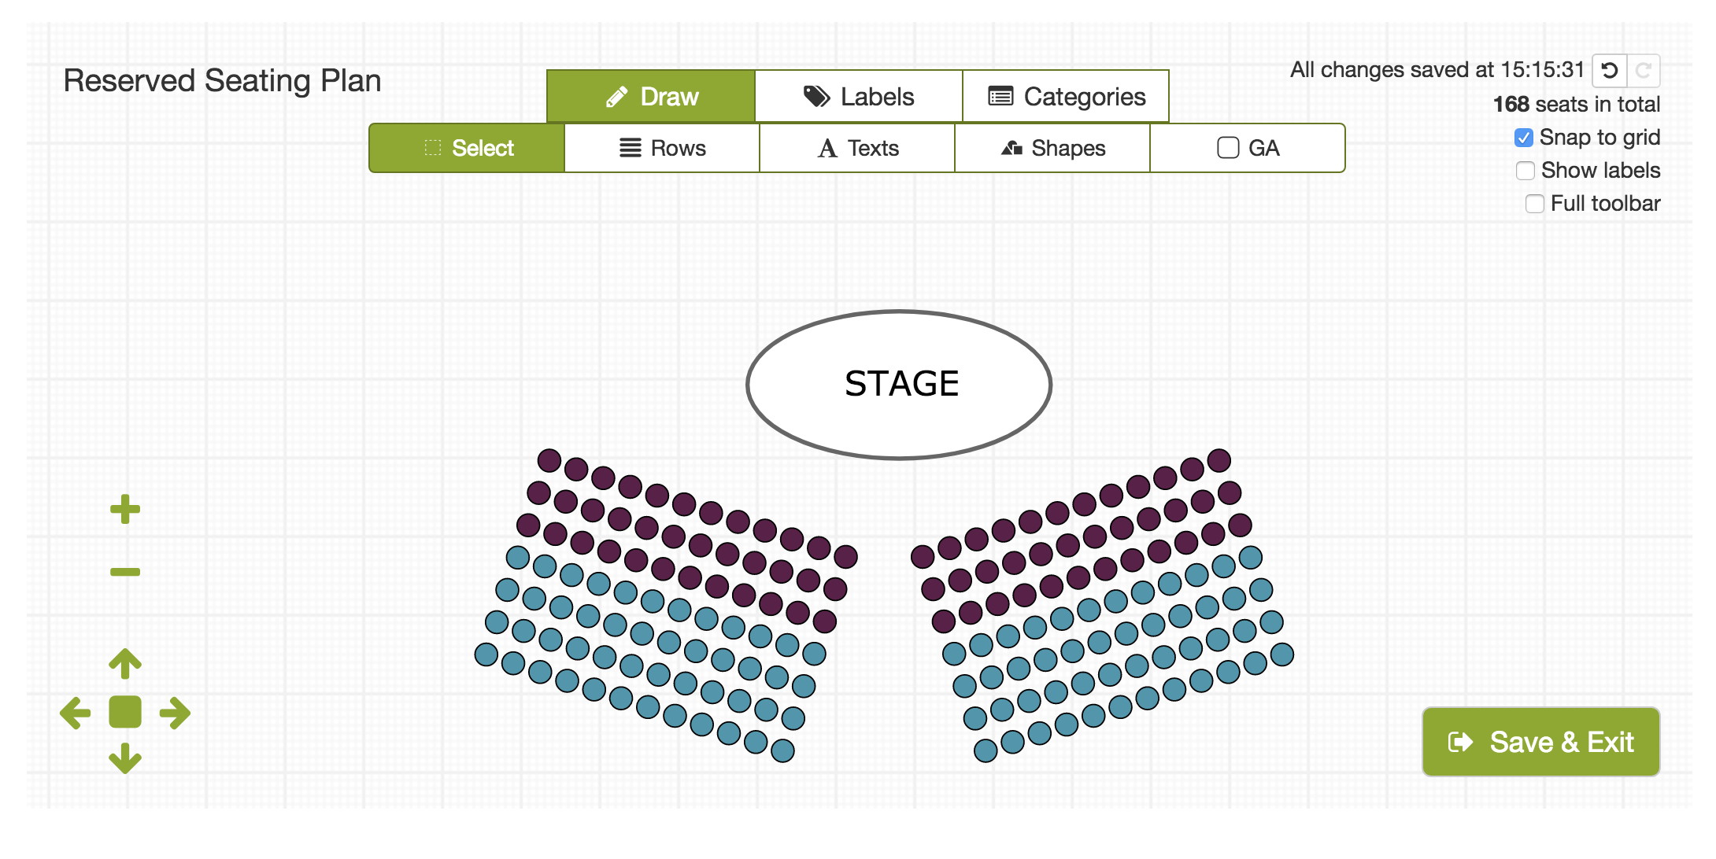Choose the Rows drawing tool

click(662, 148)
